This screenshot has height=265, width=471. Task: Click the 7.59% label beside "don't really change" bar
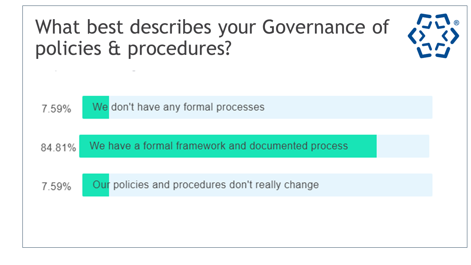coord(56,186)
